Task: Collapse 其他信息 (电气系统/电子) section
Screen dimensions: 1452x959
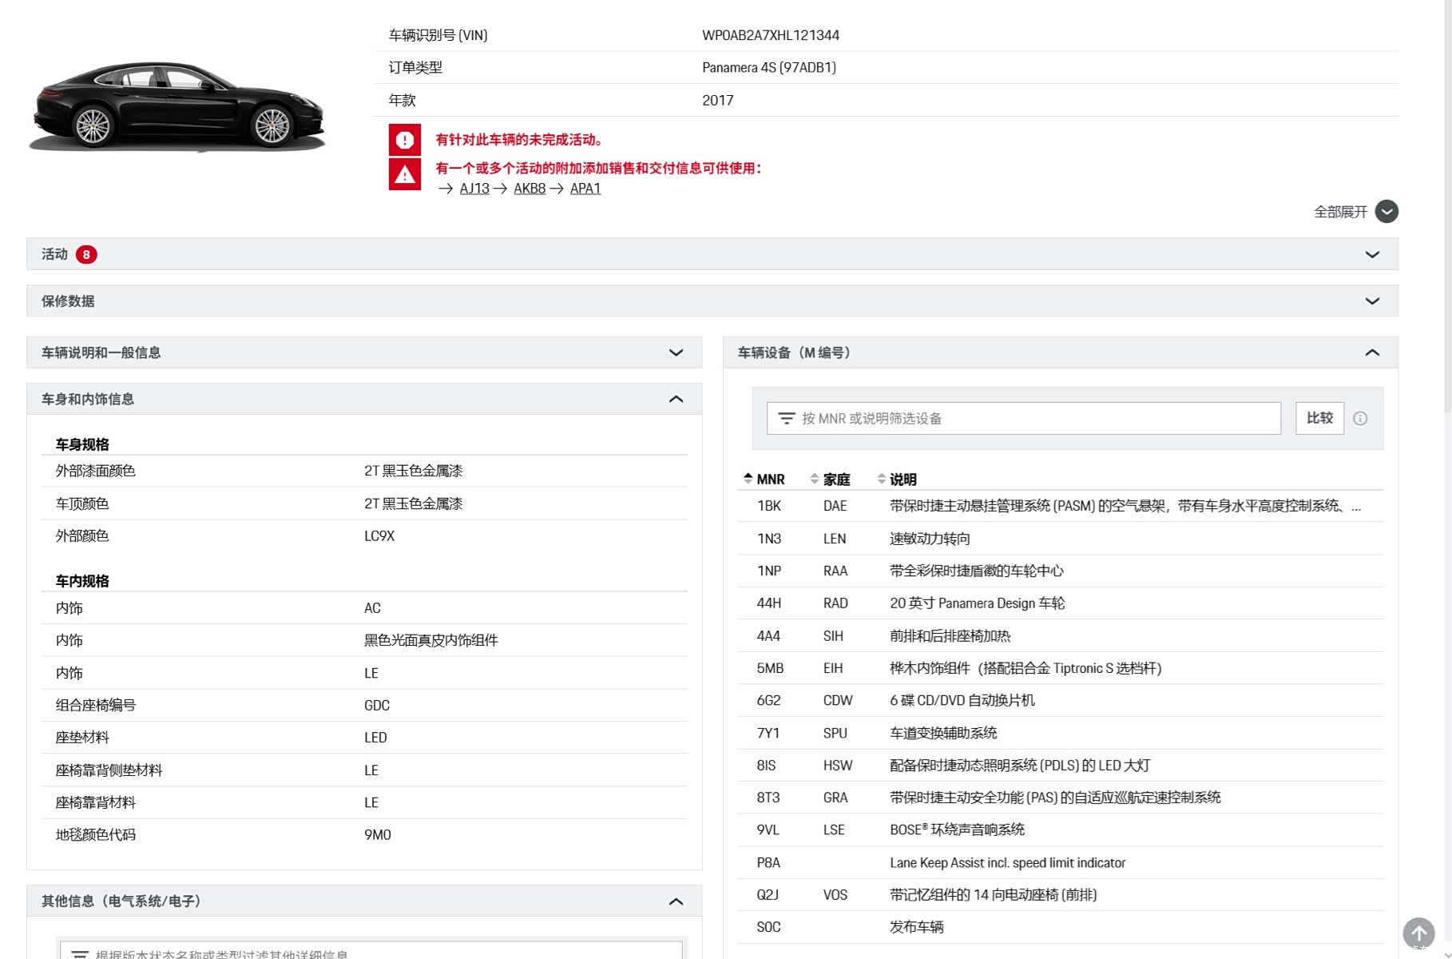Action: [364, 901]
